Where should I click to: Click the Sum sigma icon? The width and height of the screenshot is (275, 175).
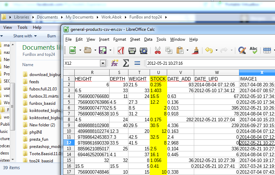click(126, 63)
